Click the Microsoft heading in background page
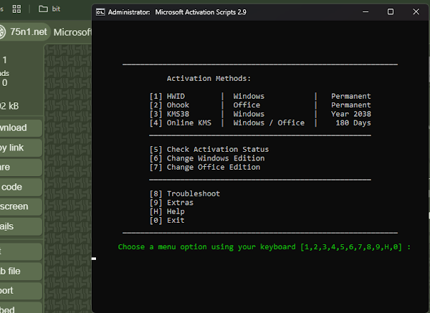The height and width of the screenshot is (313, 430). (72, 32)
